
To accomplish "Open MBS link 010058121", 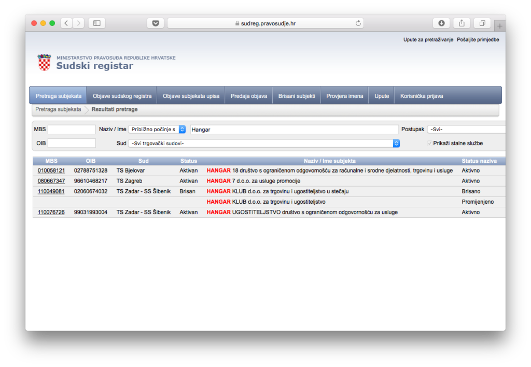I will [51, 171].
